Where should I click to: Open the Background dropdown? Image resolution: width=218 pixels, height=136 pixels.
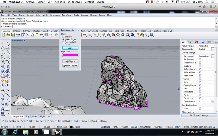tap(213, 56)
